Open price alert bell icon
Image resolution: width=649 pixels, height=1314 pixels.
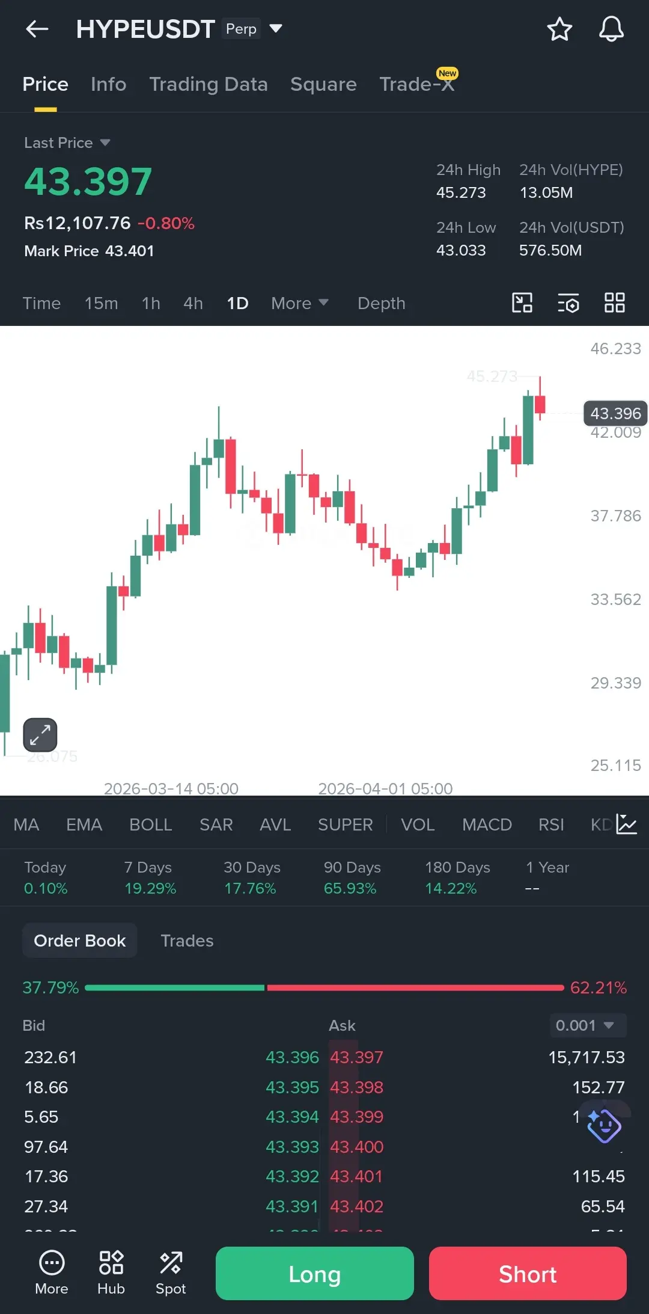pyautogui.click(x=611, y=29)
